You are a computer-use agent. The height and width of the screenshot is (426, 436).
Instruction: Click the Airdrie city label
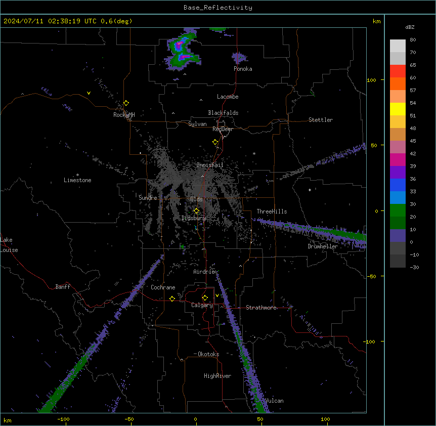tap(204, 272)
